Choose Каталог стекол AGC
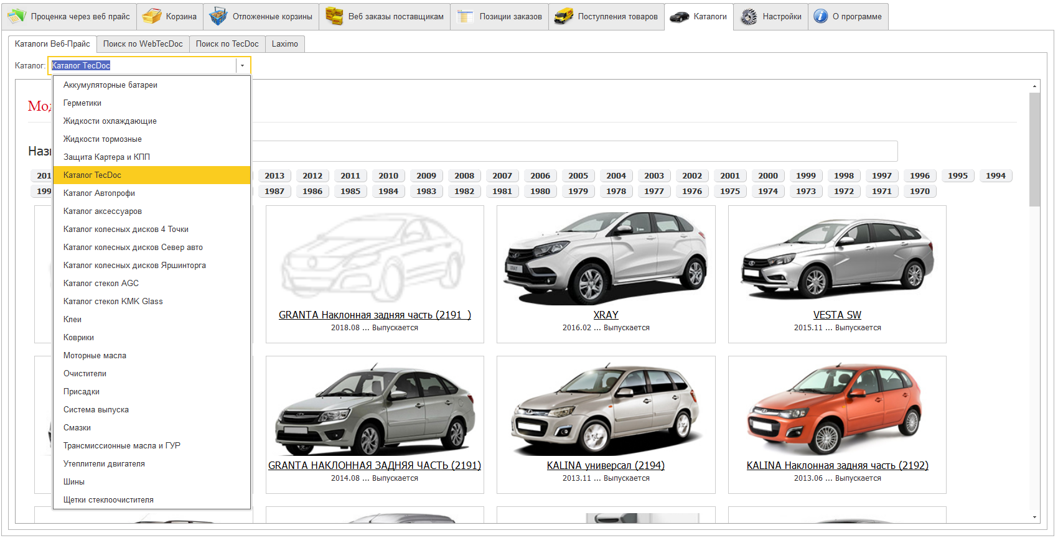Viewport: 1058px width, 538px height. pos(152,284)
